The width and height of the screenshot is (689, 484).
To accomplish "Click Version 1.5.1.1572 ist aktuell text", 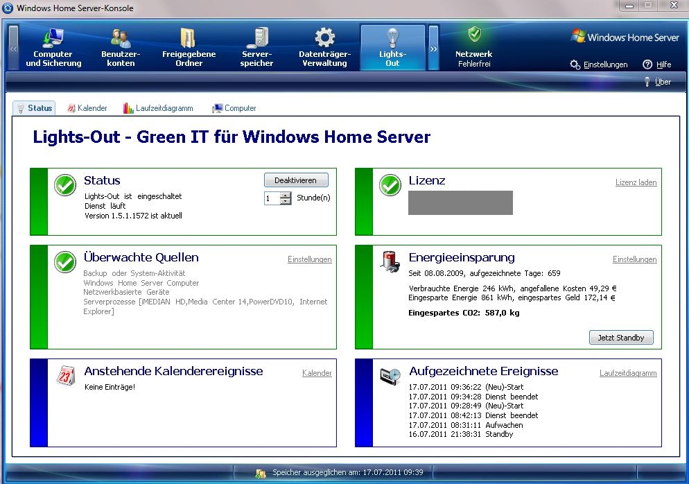I will coord(133,216).
